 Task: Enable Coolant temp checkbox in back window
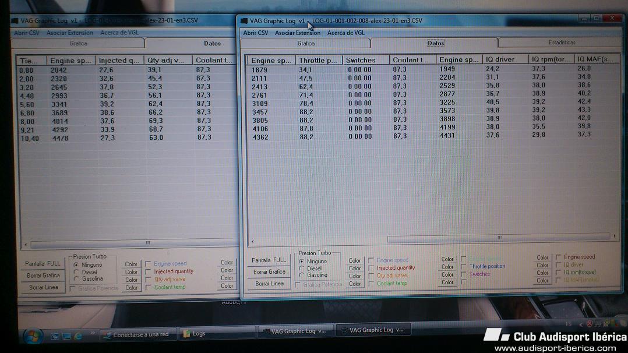(x=148, y=287)
